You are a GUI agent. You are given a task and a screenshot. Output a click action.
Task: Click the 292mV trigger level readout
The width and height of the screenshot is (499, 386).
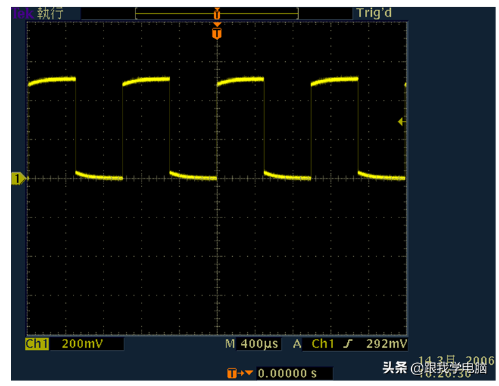[x=387, y=344]
